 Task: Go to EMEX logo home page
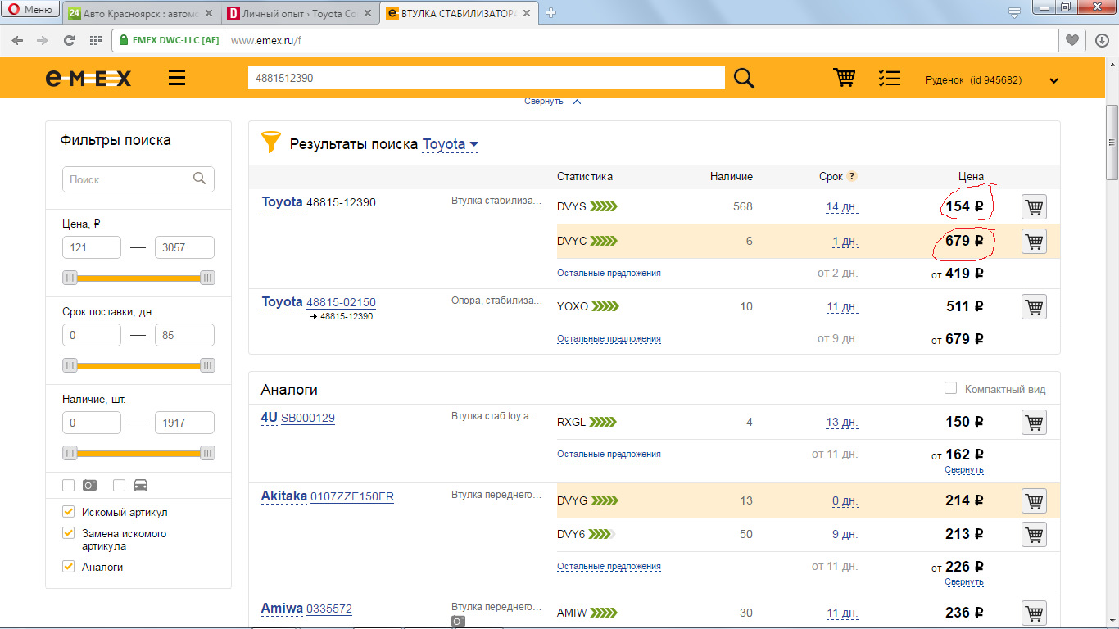(x=88, y=78)
